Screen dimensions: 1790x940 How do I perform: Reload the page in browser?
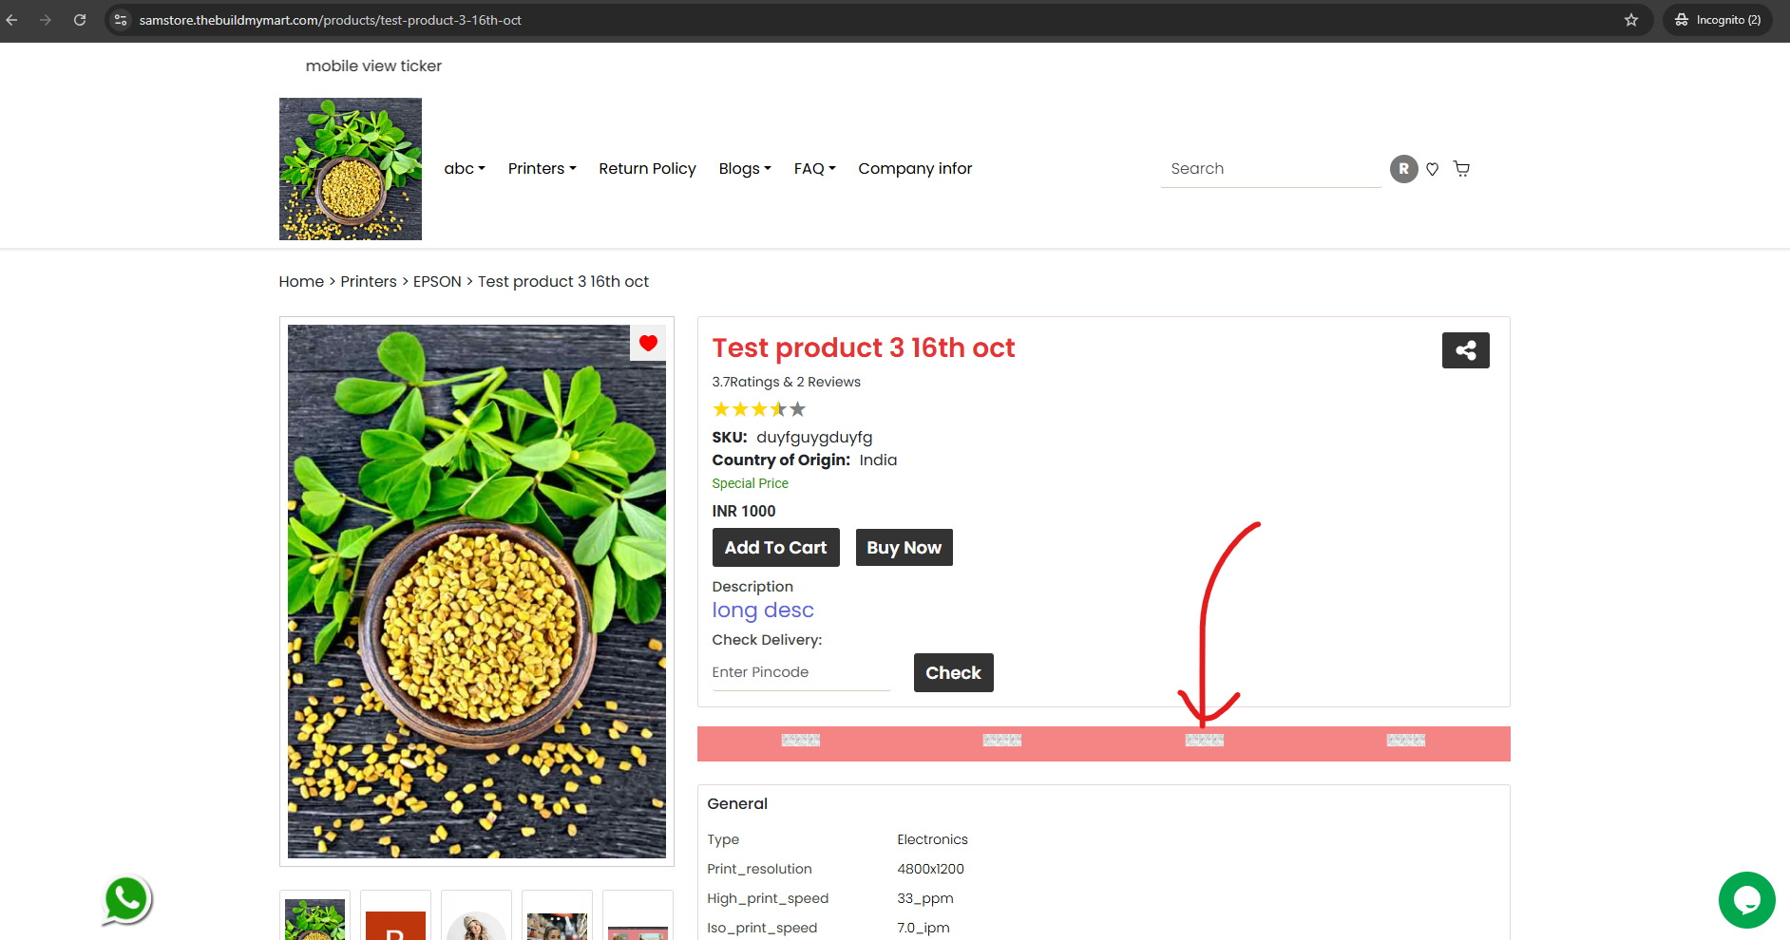[80, 20]
